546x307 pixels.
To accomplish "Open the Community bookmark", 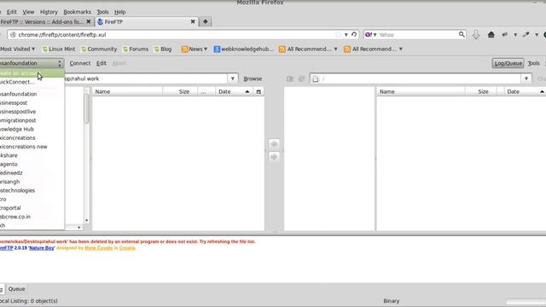I will click(x=99, y=49).
